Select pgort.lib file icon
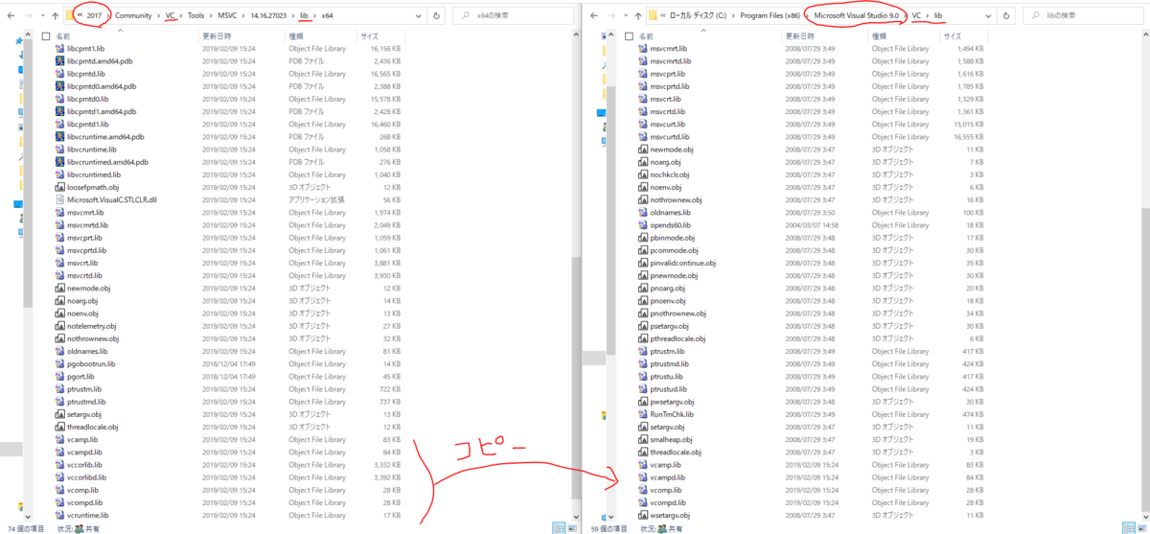 59,377
